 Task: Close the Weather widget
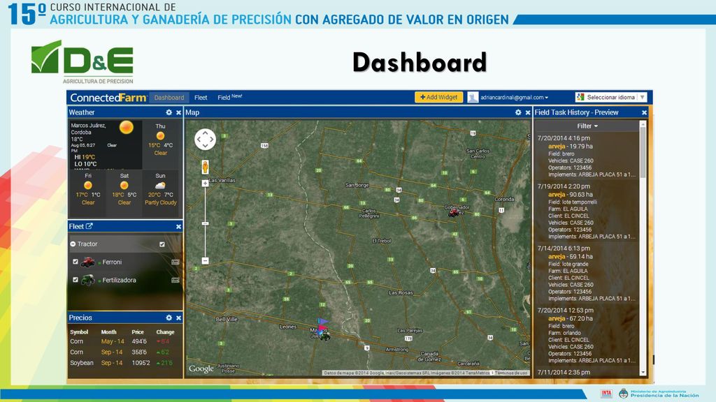178,112
